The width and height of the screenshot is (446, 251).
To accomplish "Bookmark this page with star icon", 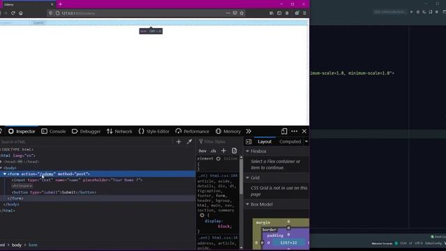I will [x=242, y=13].
